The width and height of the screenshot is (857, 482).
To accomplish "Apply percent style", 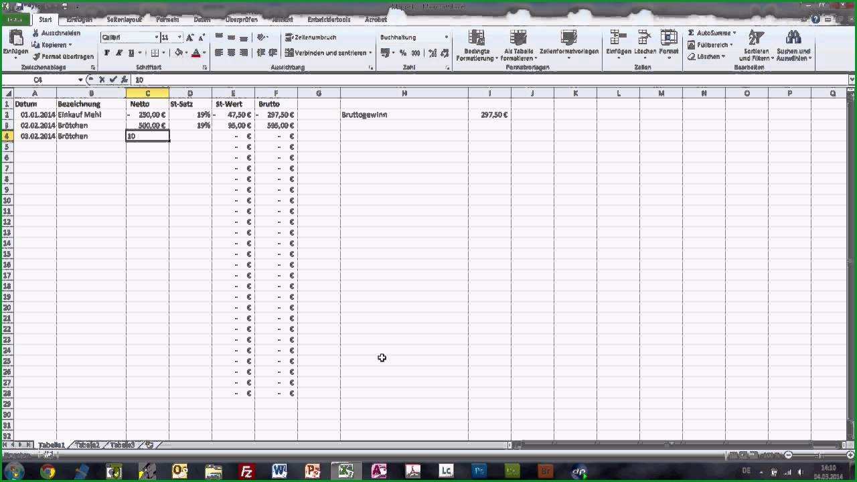I will (403, 53).
